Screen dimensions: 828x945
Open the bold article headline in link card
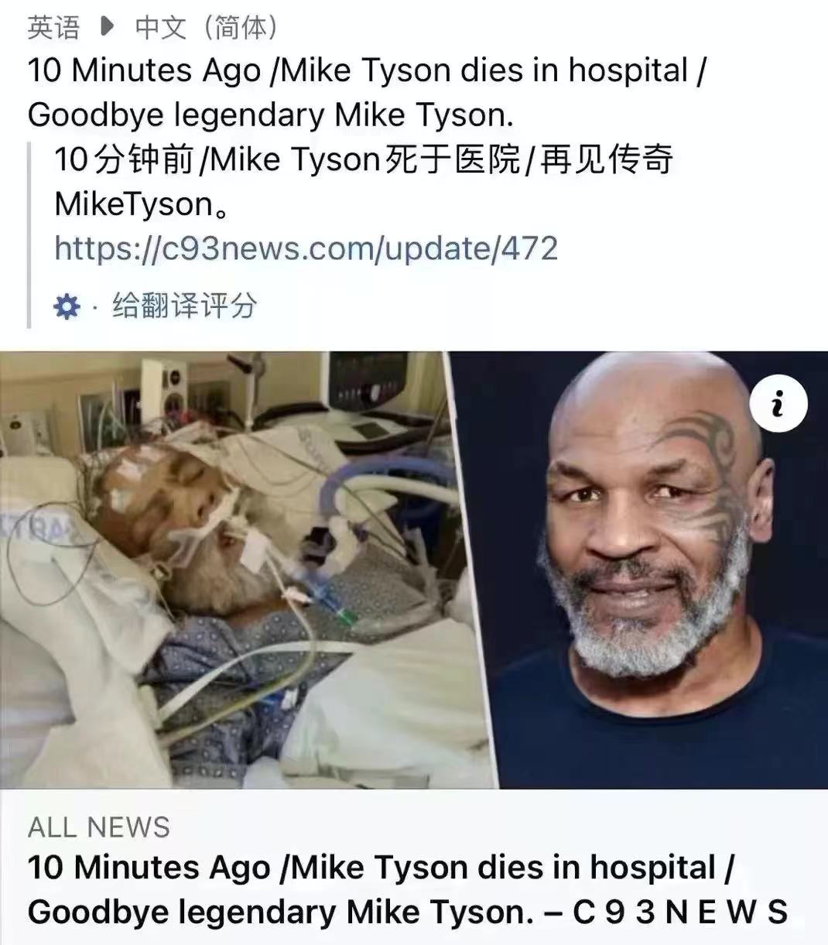(408, 889)
